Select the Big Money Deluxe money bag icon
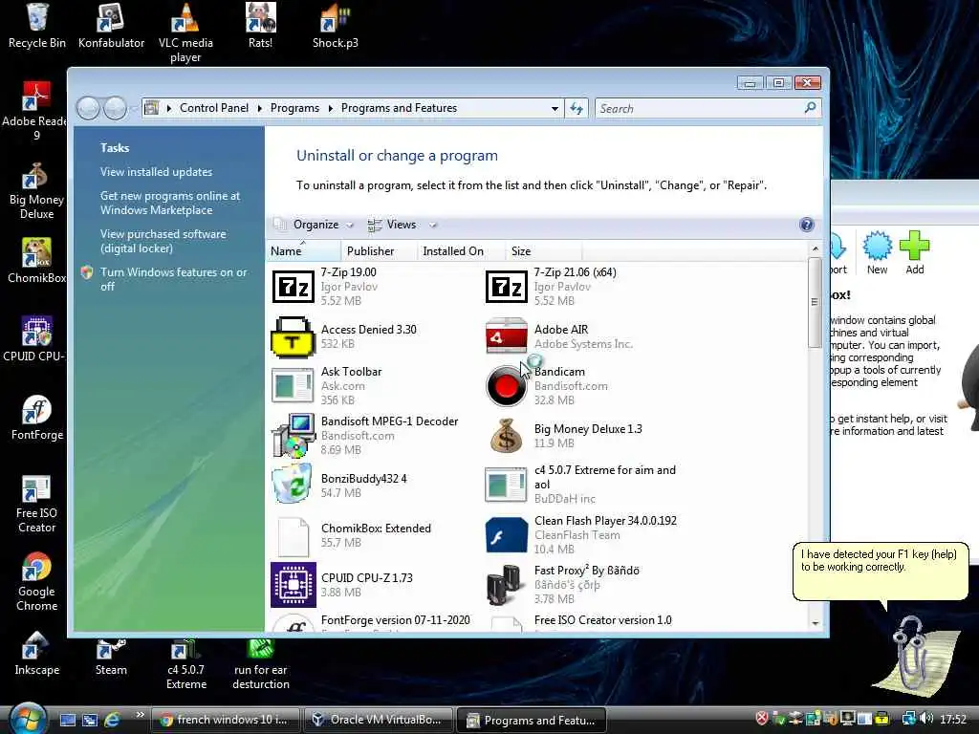This screenshot has width=979, height=734. click(x=507, y=436)
